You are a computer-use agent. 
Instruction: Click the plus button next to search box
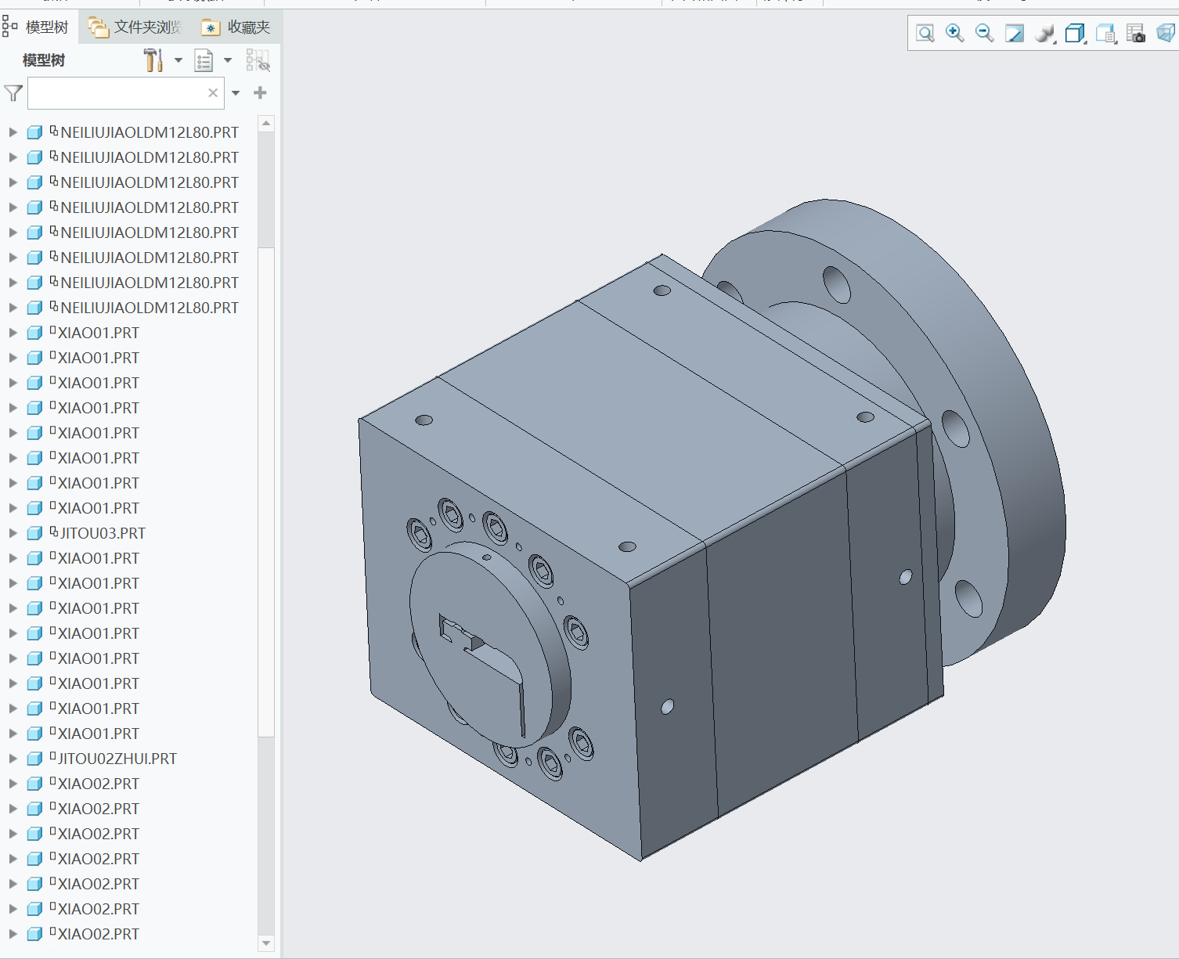point(261,93)
